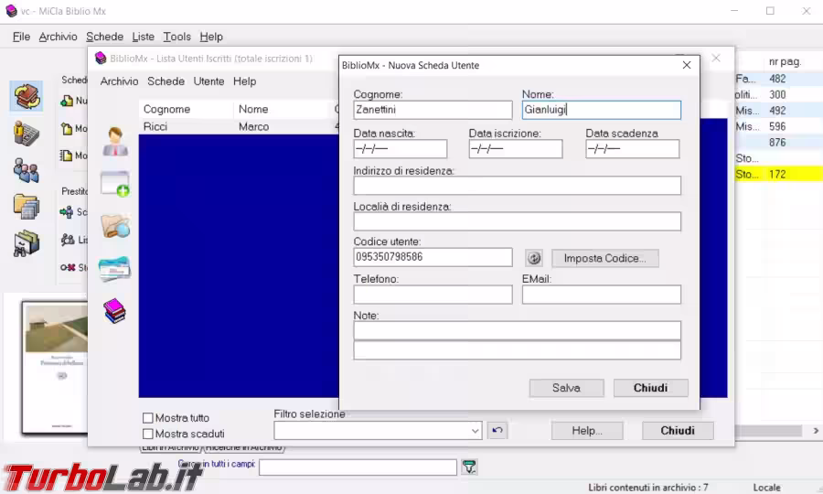Click the funnel filter icon by search field
This screenshot has height=494, width=823.
coord(470,467)
